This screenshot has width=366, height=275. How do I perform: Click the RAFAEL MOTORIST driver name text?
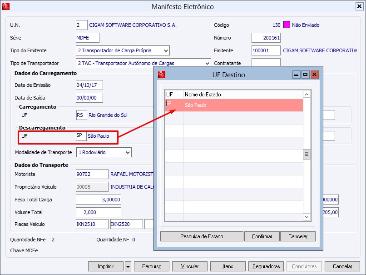click(x=132, y=174)
